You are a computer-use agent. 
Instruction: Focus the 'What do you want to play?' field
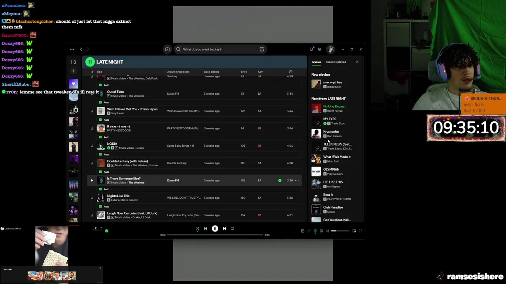(215, 49)
